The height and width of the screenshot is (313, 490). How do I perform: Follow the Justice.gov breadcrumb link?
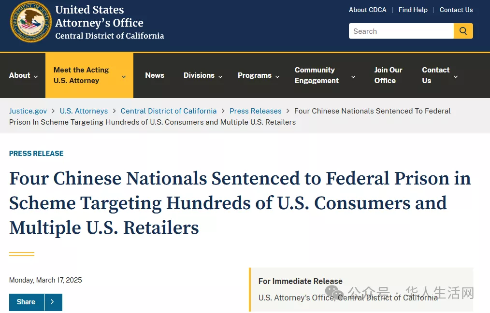28,111
